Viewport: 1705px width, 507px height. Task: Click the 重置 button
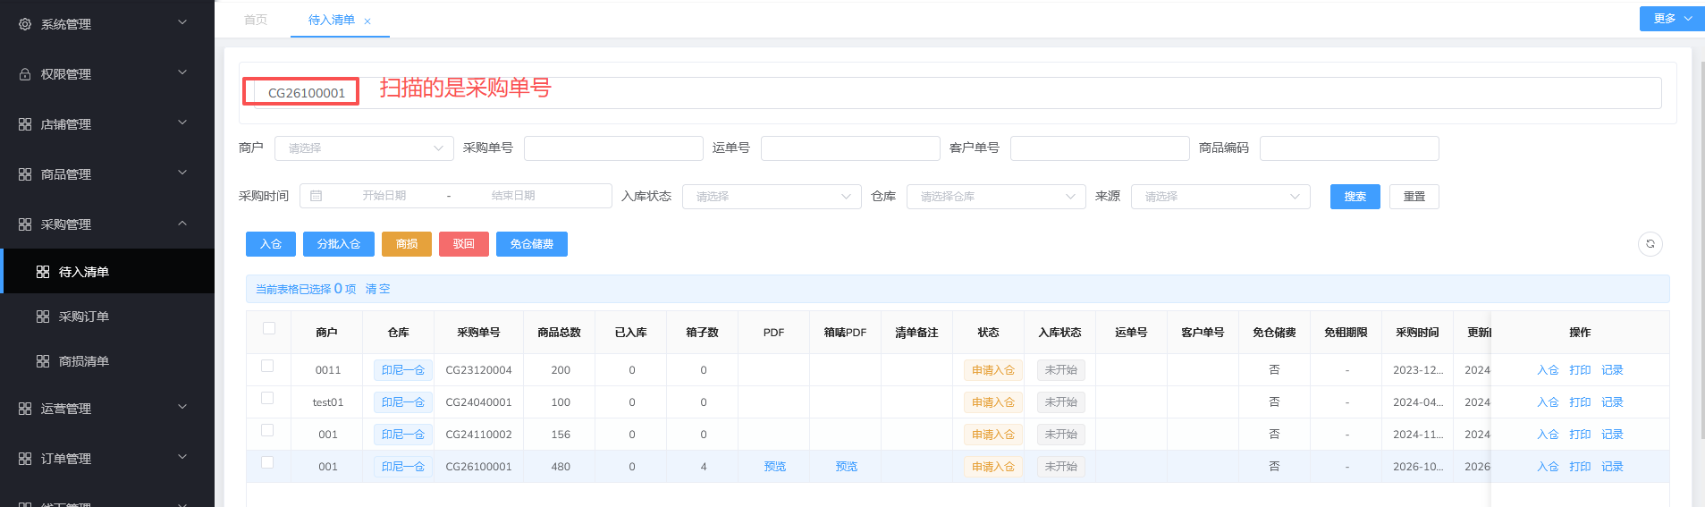coord(1414,197)
